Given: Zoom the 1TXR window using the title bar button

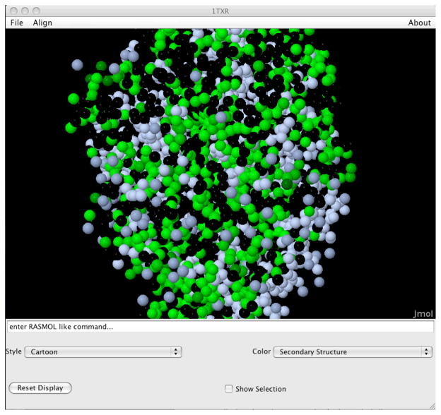Looking at the screenshot, I should coord(36,11).
